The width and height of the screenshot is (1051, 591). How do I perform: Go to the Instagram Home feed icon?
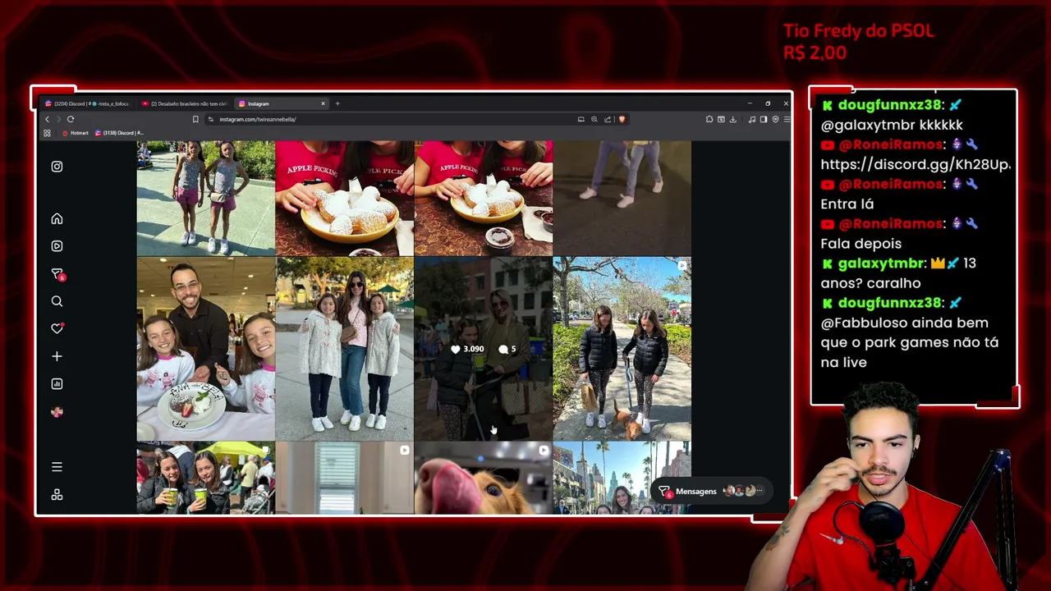click(57, 218)
